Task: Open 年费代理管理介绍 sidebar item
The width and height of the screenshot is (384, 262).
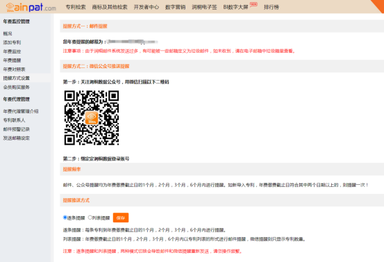Action: click(x=21, y=111)
